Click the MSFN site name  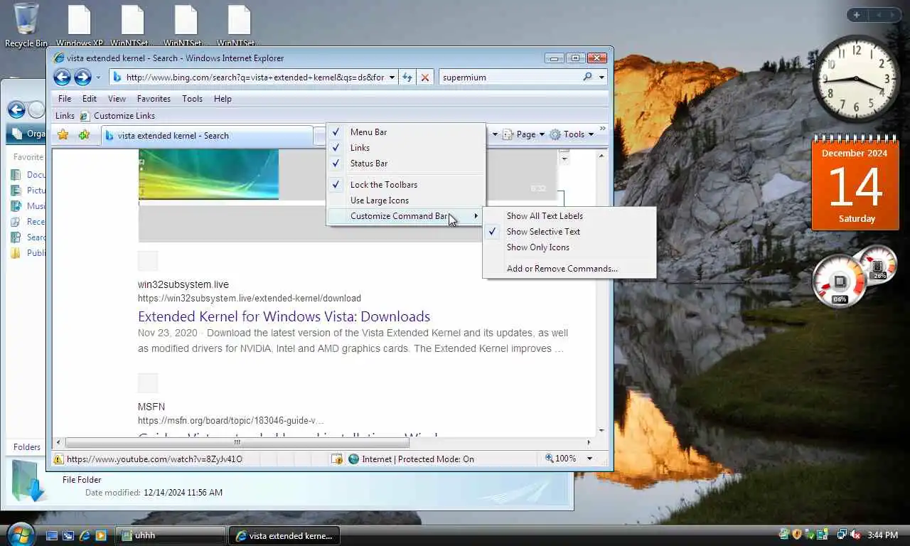point(151,407)
